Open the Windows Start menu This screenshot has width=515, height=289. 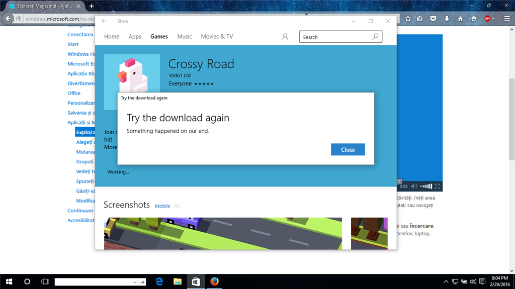(9, 281)
